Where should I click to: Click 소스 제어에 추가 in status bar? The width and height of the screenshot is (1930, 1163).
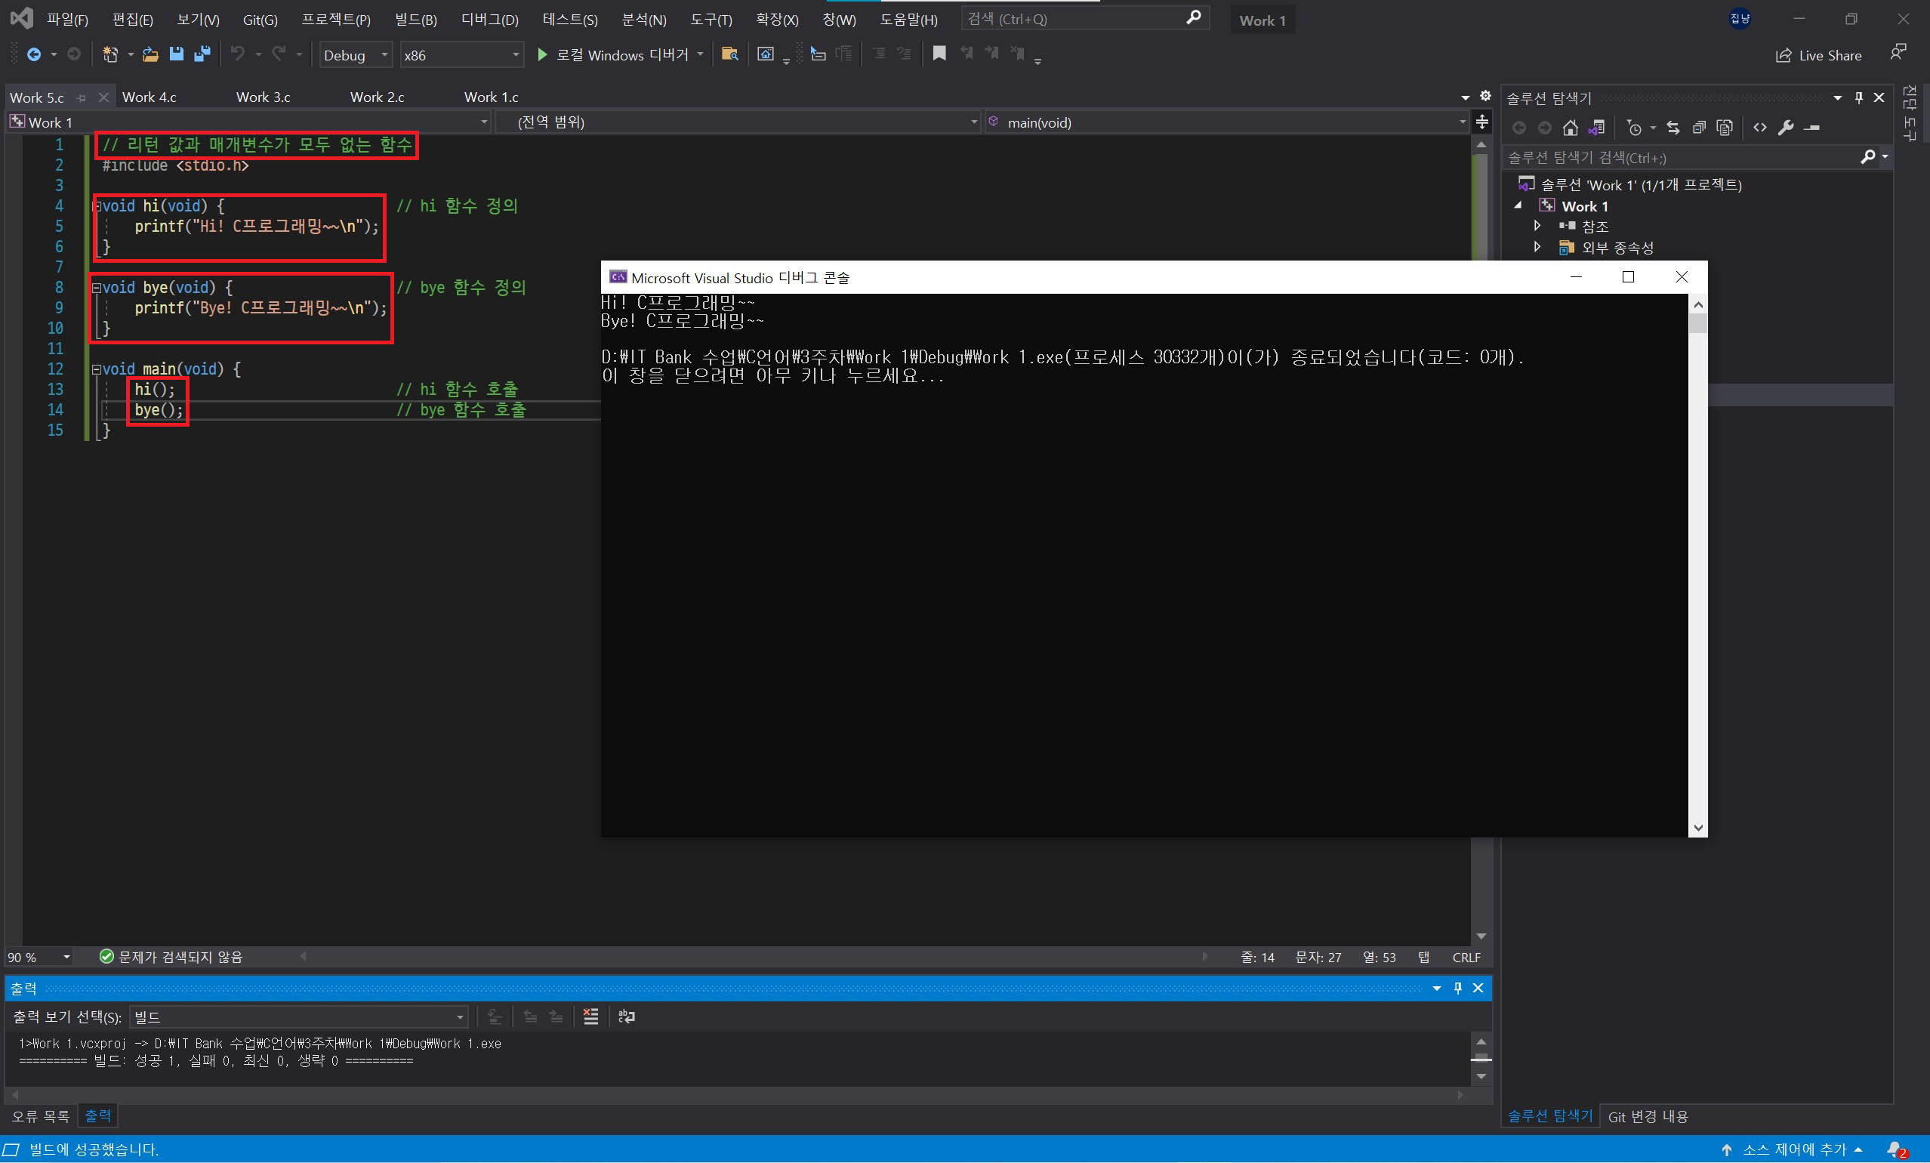coord(1794,1149)
